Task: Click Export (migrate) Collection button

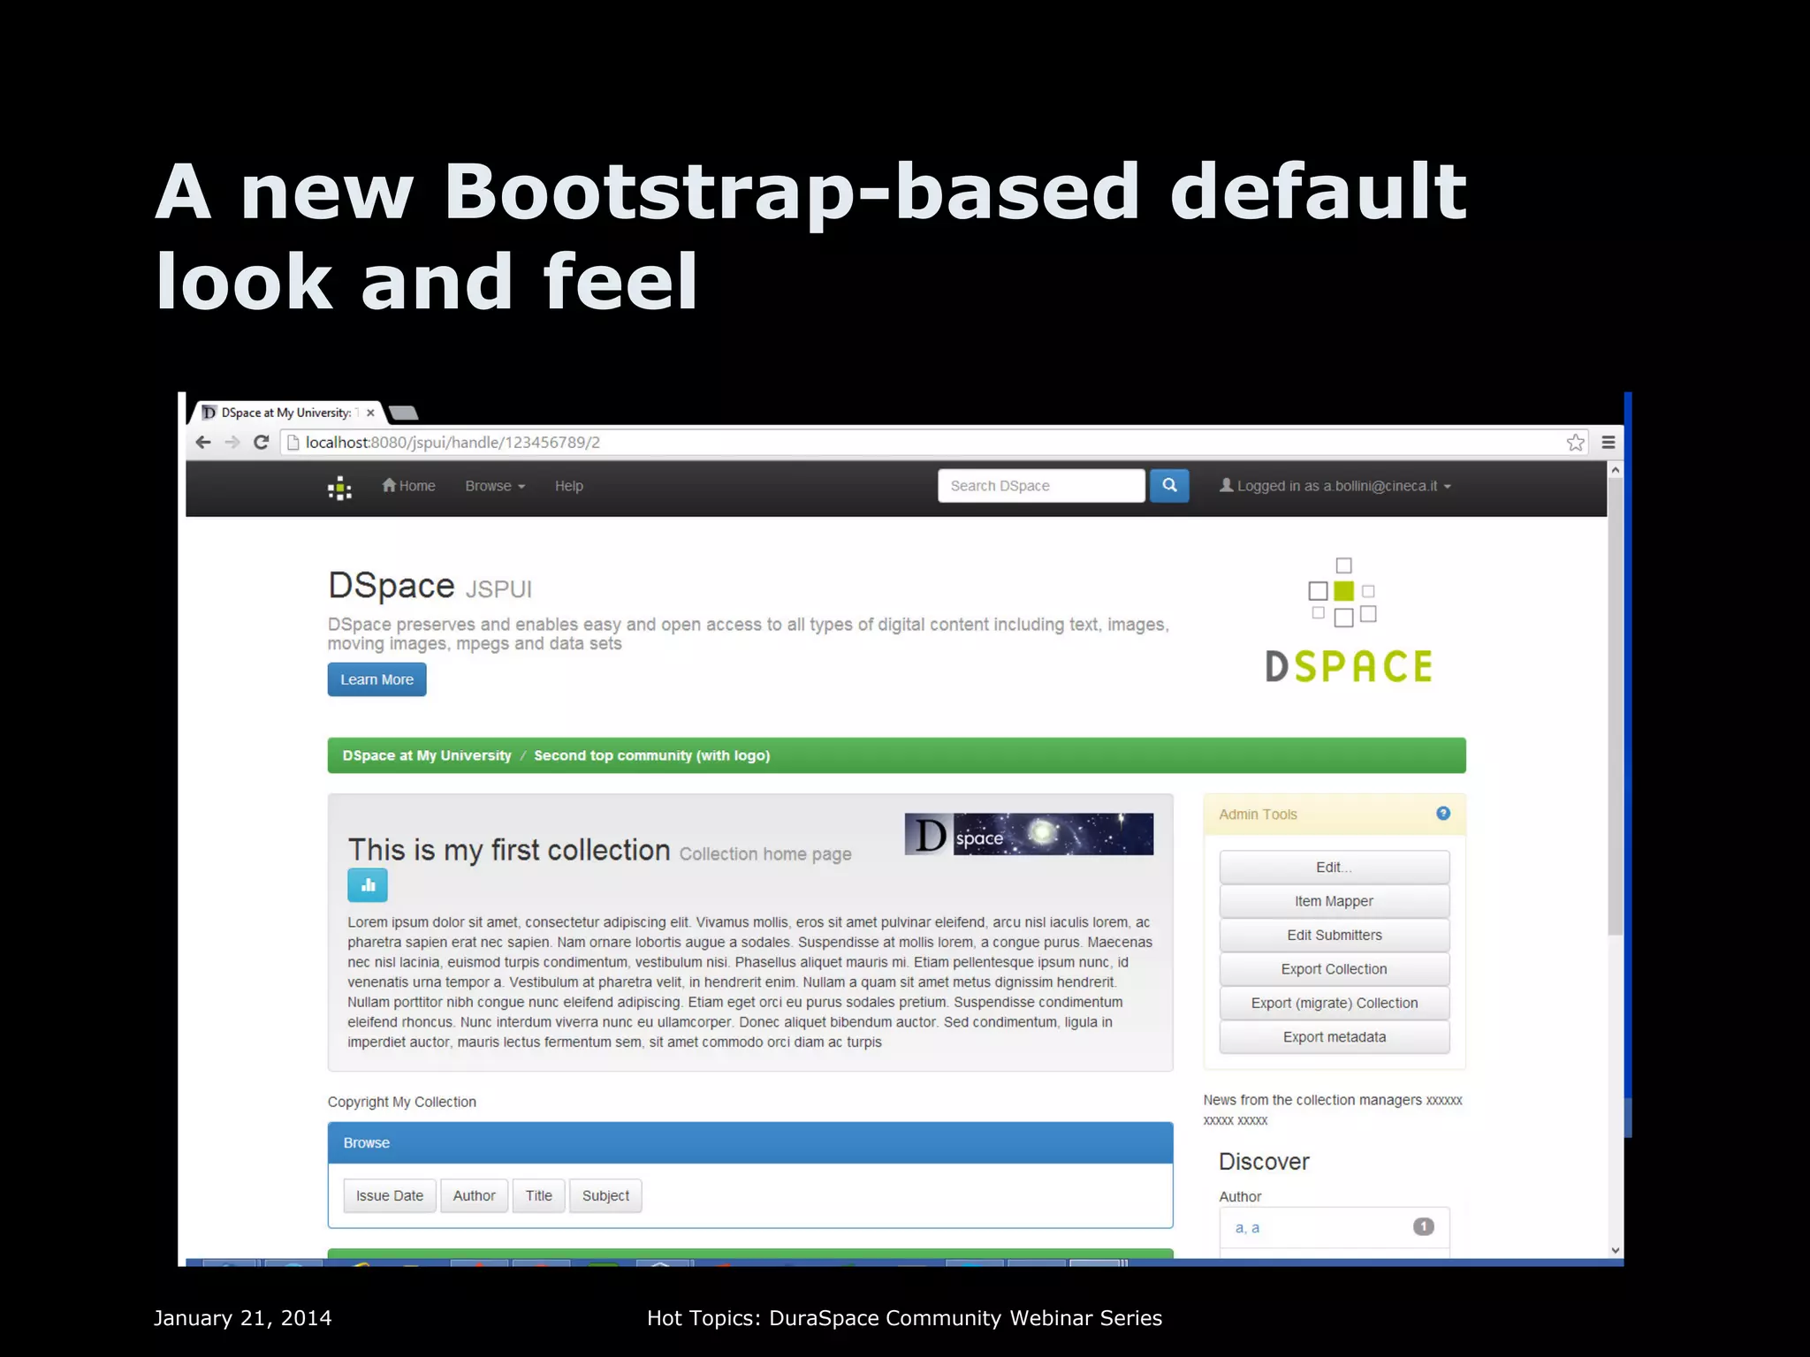Action: 1335,1003
